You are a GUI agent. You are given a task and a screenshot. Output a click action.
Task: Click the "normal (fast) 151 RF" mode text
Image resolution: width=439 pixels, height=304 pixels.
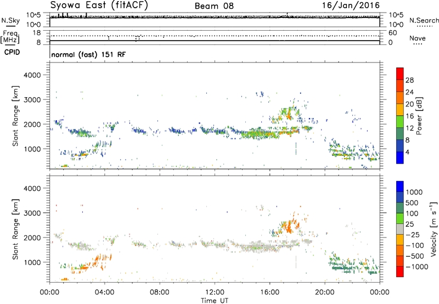(x=88, y=54)
